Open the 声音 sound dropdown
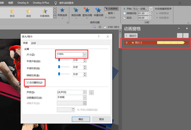The width and height of the screenshot is (191, 130). [x=85, y=92]
